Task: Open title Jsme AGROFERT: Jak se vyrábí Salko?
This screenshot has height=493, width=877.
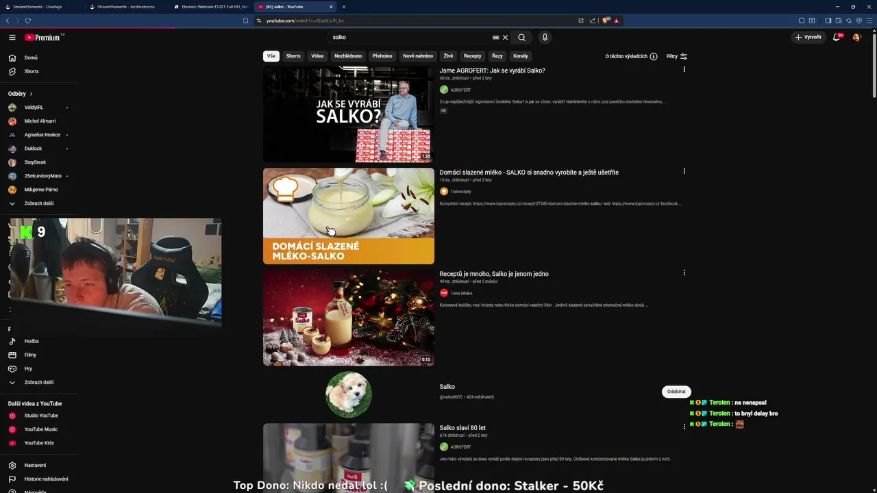Action: [x=493, y=71]
